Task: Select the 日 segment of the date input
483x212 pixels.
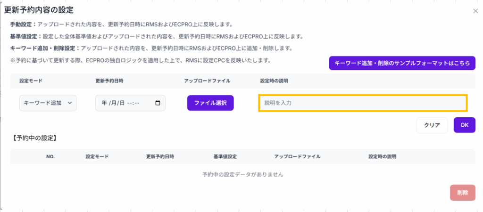Action: tap(122, 103)
